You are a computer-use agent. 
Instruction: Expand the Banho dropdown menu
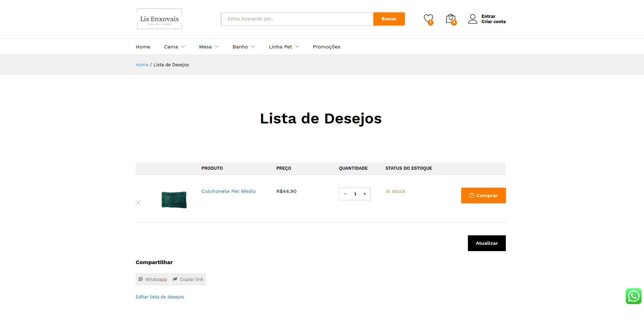coord(244,47)
